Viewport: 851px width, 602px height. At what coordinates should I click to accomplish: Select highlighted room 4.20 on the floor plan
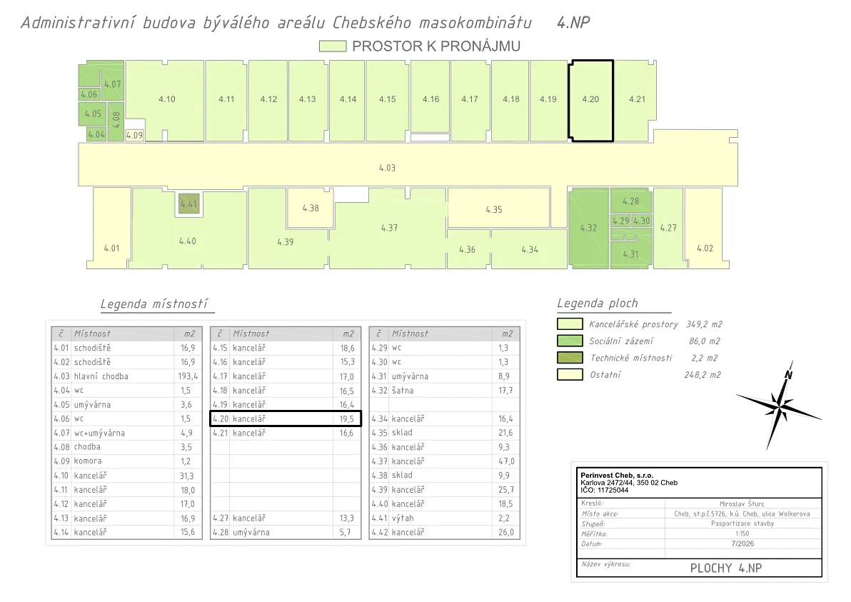(x=591, y=101)
